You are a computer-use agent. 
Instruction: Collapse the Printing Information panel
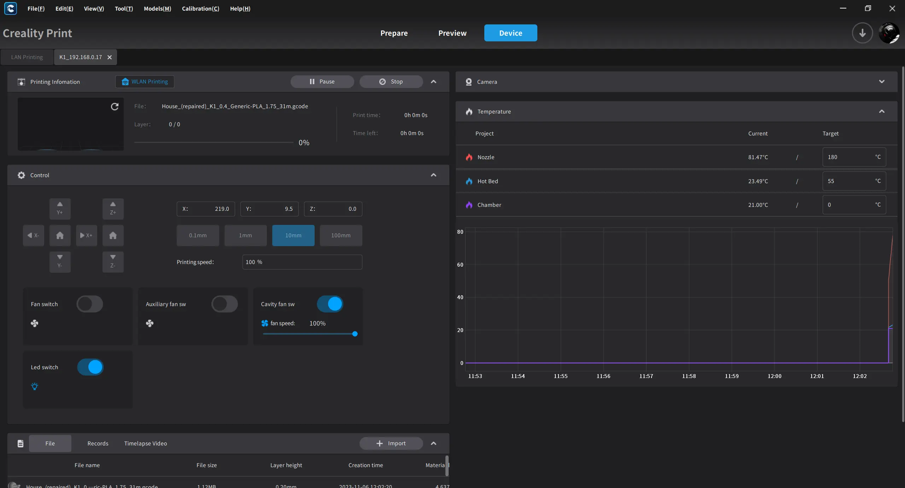coord(433,82)
